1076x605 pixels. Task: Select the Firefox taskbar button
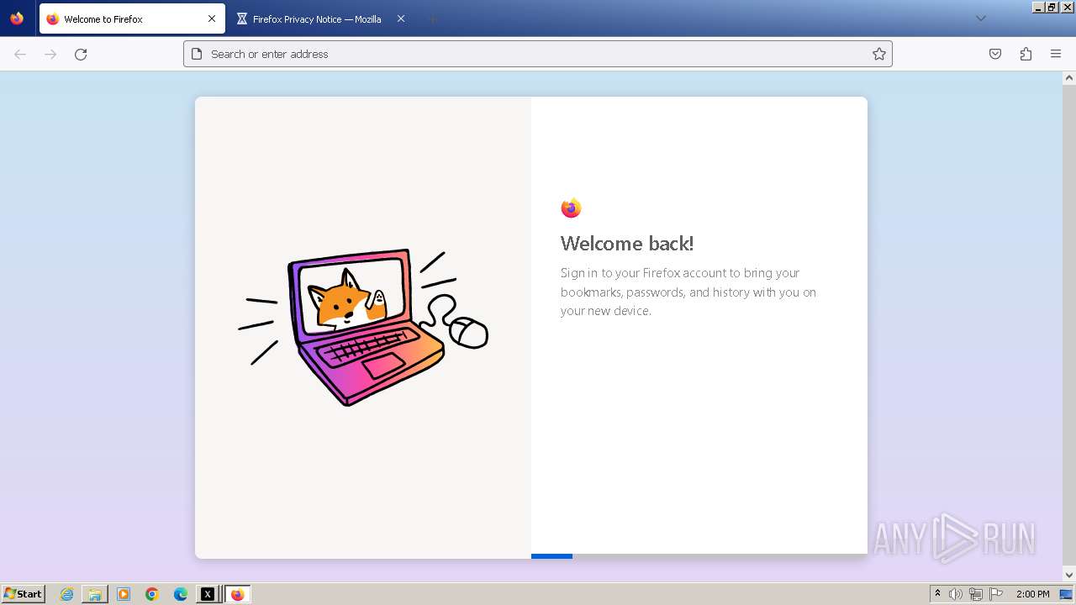point(237,594)
